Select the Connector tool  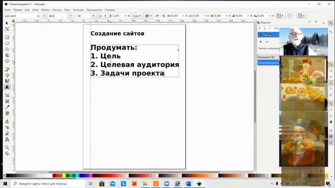click(x=7, y=139)
